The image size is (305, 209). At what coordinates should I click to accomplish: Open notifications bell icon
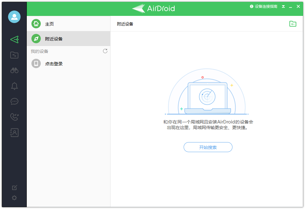(x=14, y=86)
